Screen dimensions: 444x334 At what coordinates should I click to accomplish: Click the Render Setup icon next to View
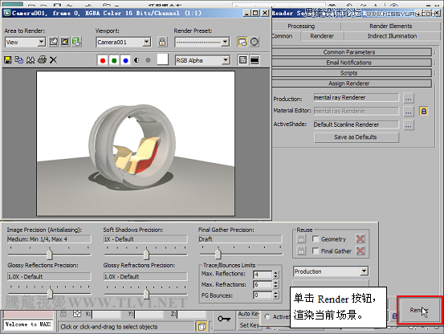click(x=76, y=42)
